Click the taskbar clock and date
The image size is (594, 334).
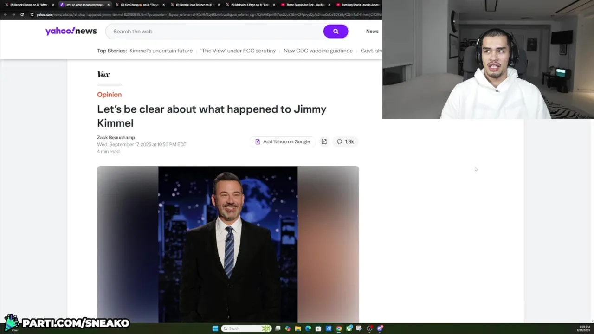pos(584,328)
